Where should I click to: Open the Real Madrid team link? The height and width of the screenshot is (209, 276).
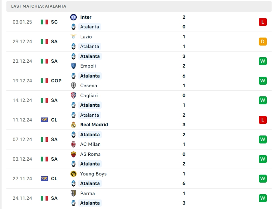click(94, 125)
